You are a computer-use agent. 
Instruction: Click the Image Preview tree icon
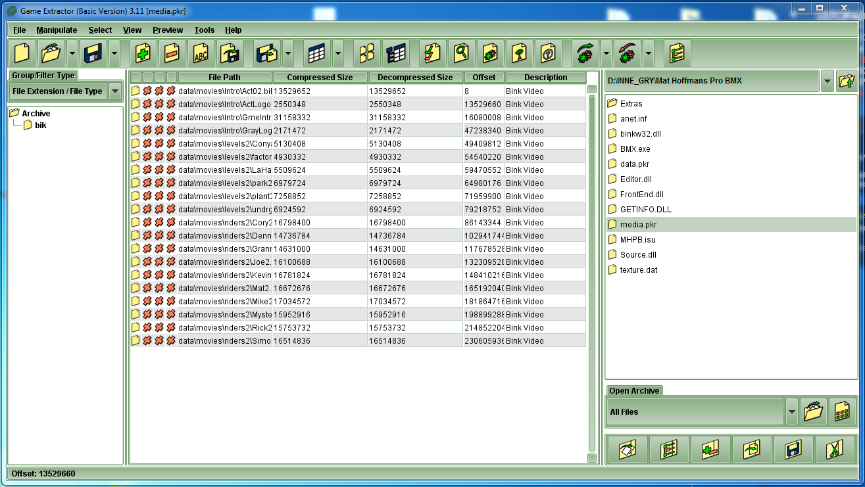tap(519, 53)
